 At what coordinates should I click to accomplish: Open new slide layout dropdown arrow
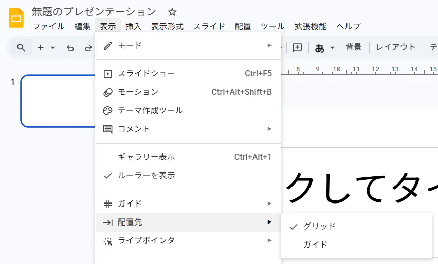(x=53, y=48)
